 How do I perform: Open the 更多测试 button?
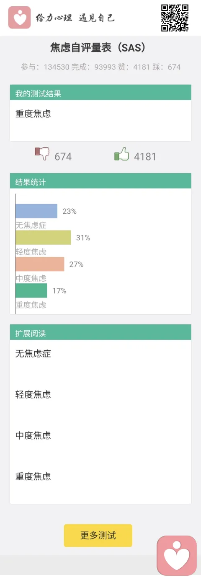[x=98, y=535]
